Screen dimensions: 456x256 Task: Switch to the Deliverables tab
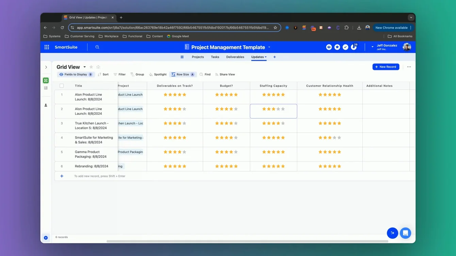click(235, 57)
